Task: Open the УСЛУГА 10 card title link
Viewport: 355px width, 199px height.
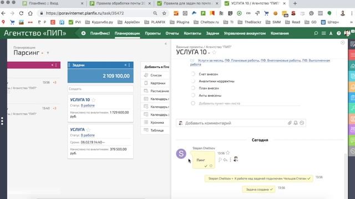Action: (x=80, y=99)
